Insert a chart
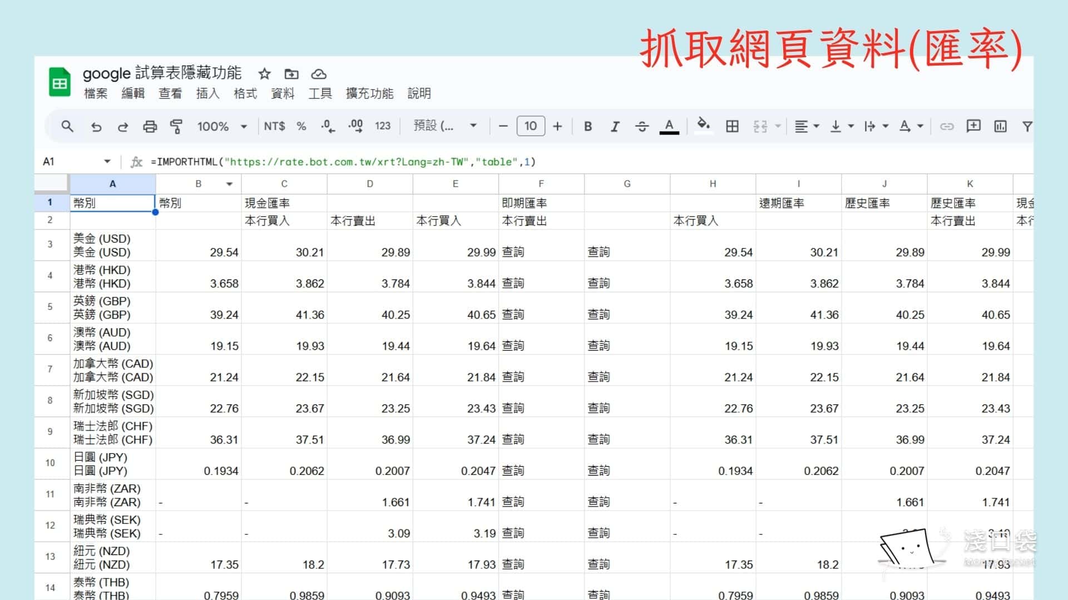This screenshot has width=1068, height=600. 1000,127
